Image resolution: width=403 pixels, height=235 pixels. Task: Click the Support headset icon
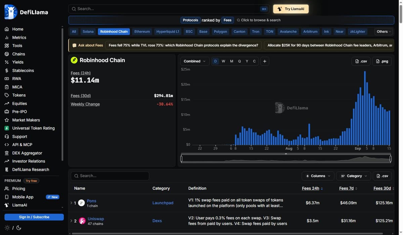point(7,137)
